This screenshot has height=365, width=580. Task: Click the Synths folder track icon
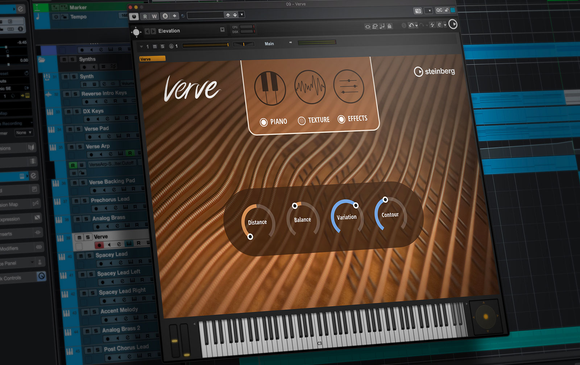(x=42, y=60)
